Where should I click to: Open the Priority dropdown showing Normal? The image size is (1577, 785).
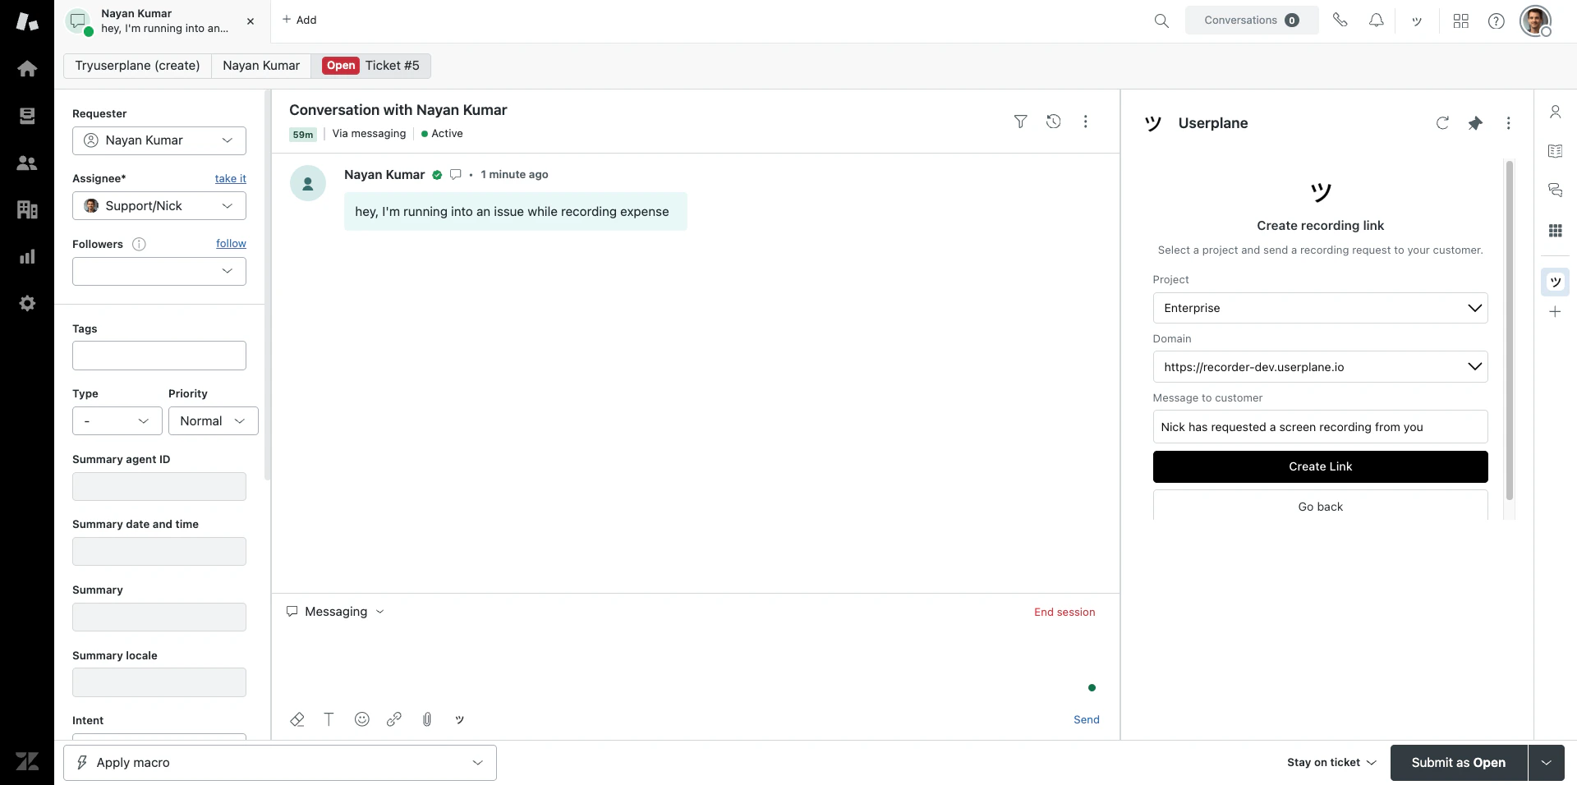coord(214,421)
